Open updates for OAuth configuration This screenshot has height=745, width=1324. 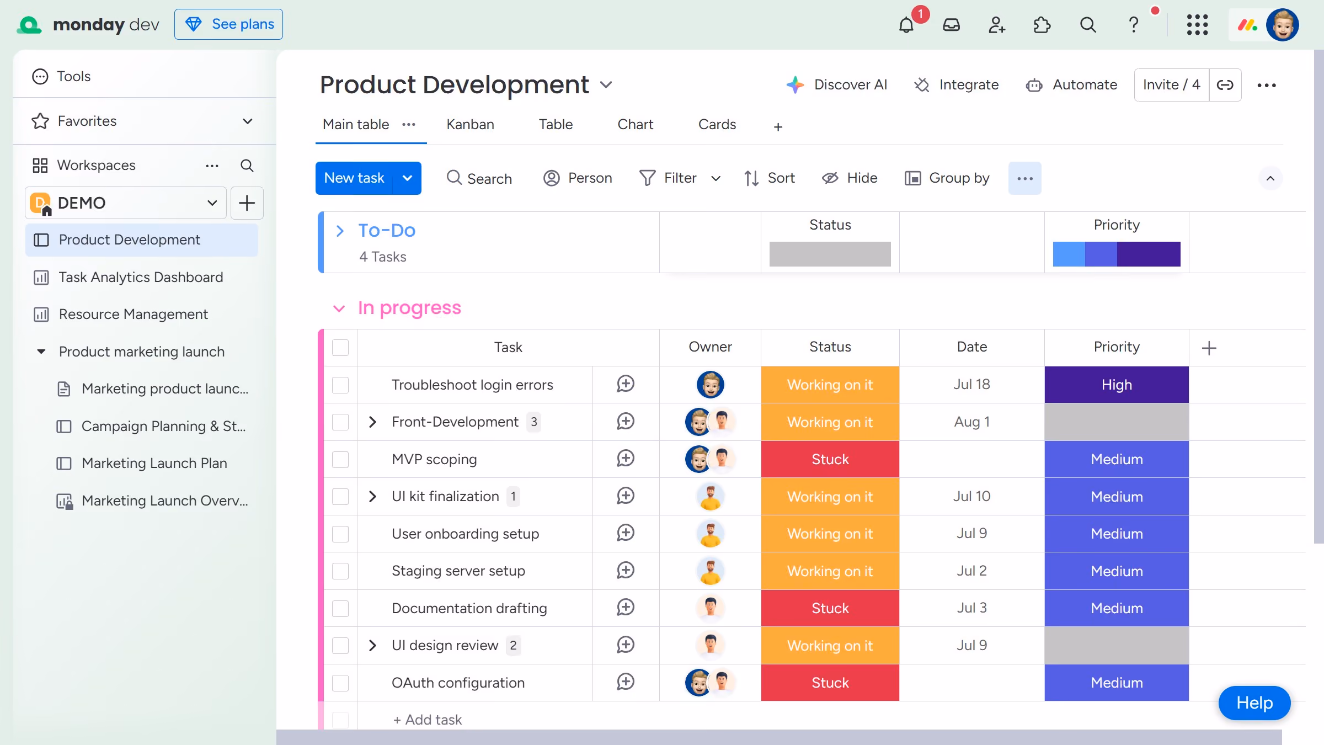click(626, 682)
